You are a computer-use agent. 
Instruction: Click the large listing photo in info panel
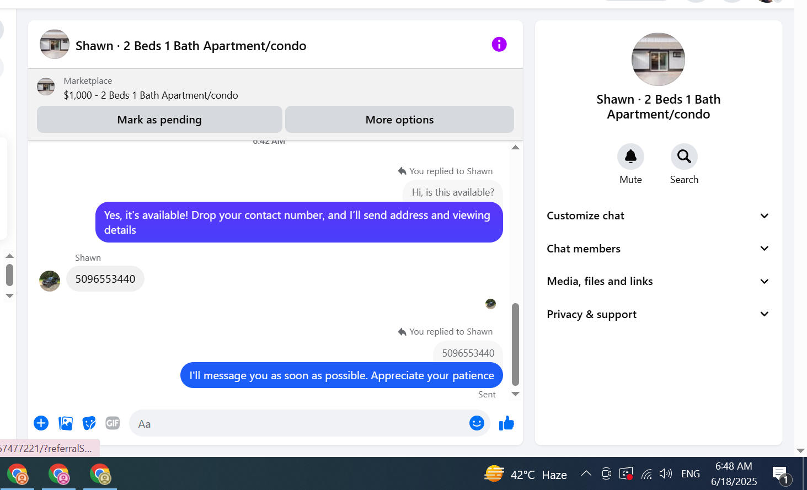[658, 59]
